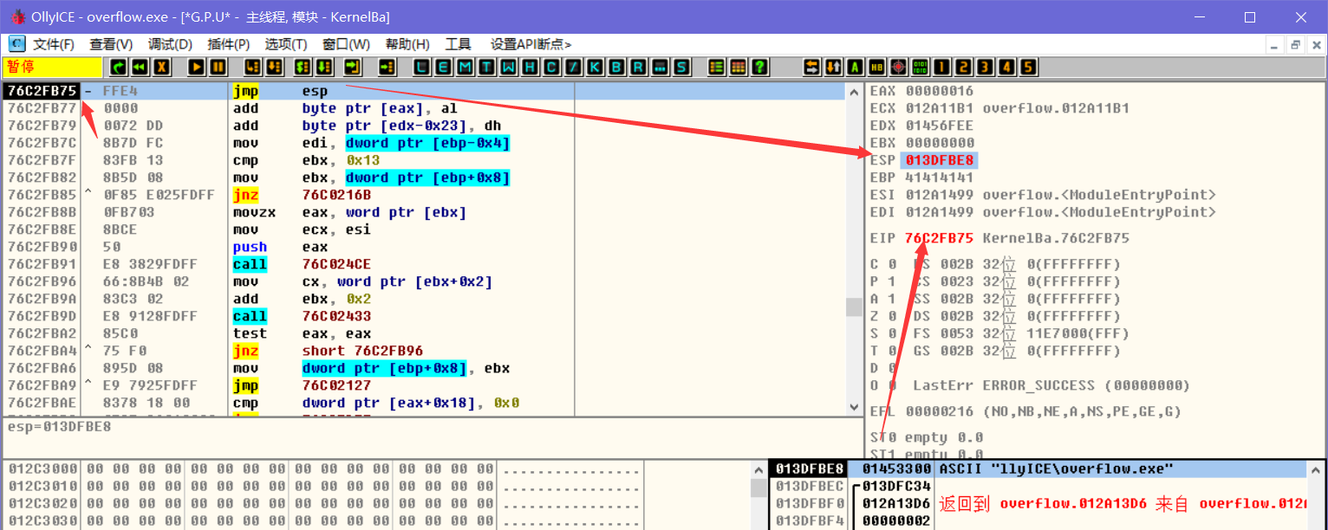Select the call 76C024CE instruction
1328x530 pixels.
[x=423, y=264]
